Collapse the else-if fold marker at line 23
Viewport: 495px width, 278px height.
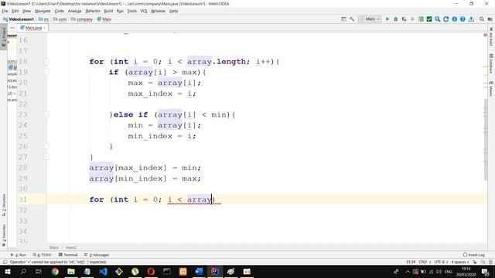[46, 114]
